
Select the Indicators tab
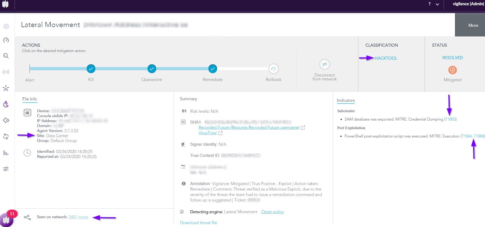point(346,101)
